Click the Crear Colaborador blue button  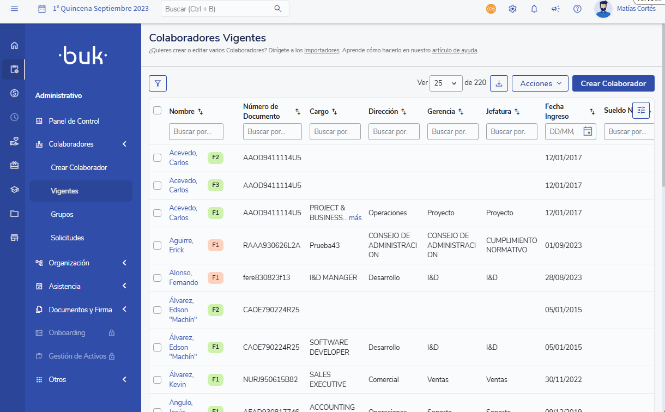(613, 83)
